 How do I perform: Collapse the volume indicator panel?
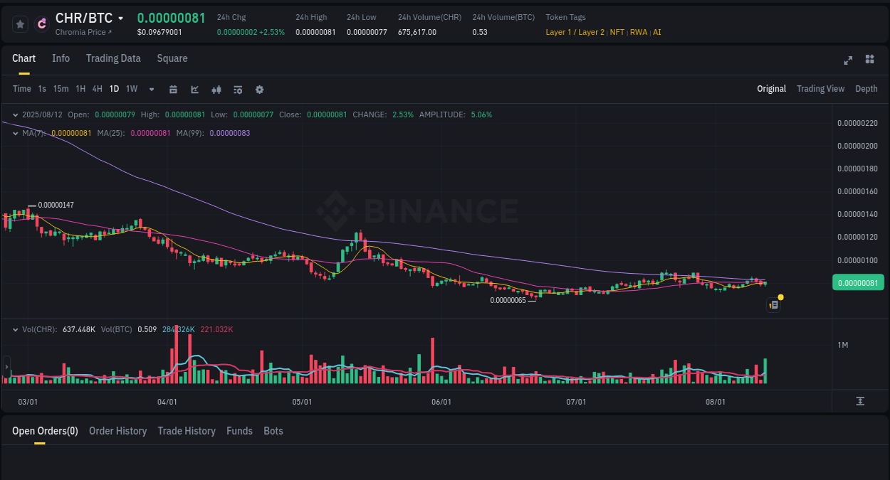pos(16,329)
